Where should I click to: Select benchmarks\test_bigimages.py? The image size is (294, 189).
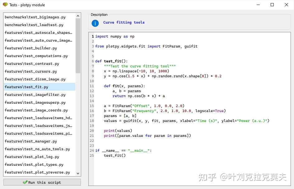(x=40, y=17)
